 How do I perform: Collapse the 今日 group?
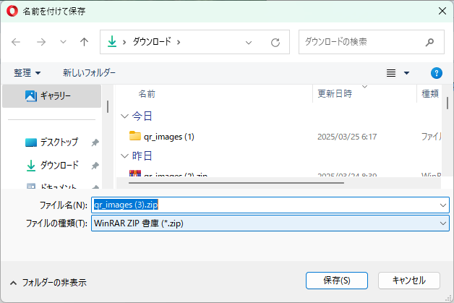pyautogui.click(x=126, y=116)
